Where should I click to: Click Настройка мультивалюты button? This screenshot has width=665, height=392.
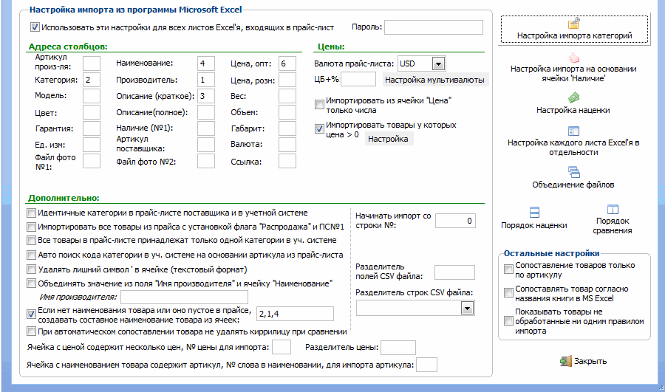pyautogui.click(x=435, y=80)
